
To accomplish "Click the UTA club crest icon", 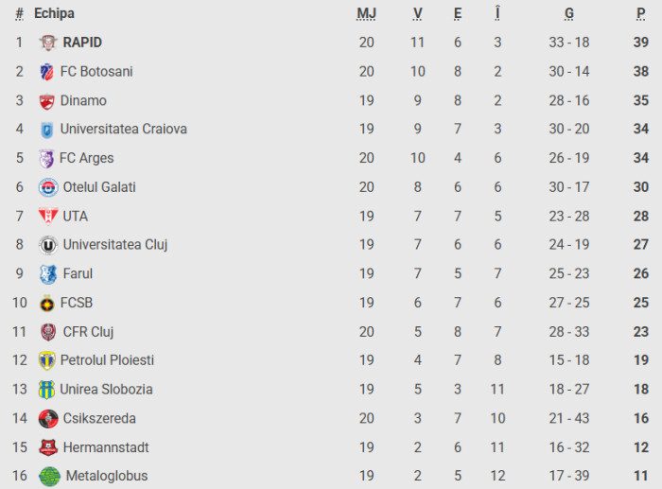I will click(48, 217).
